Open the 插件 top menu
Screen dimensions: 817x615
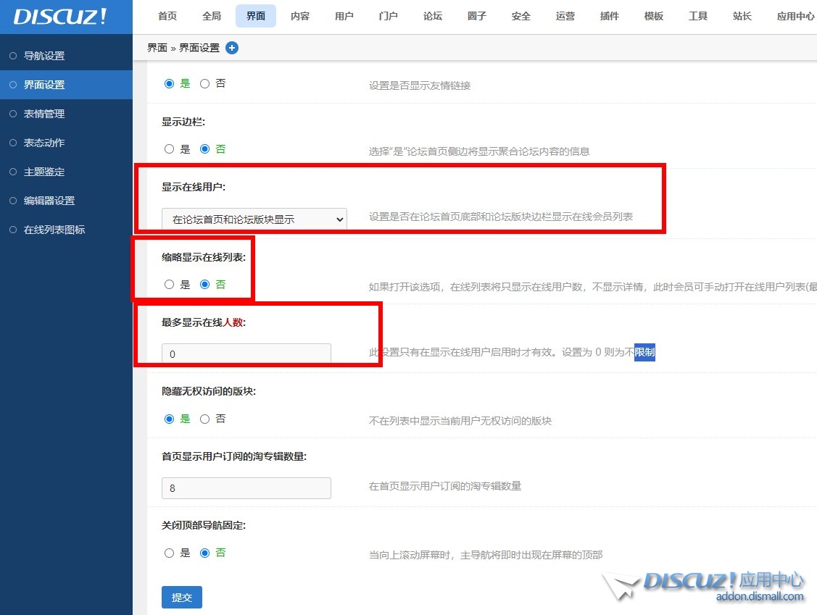pyautogui.click(x=610, y=16)
